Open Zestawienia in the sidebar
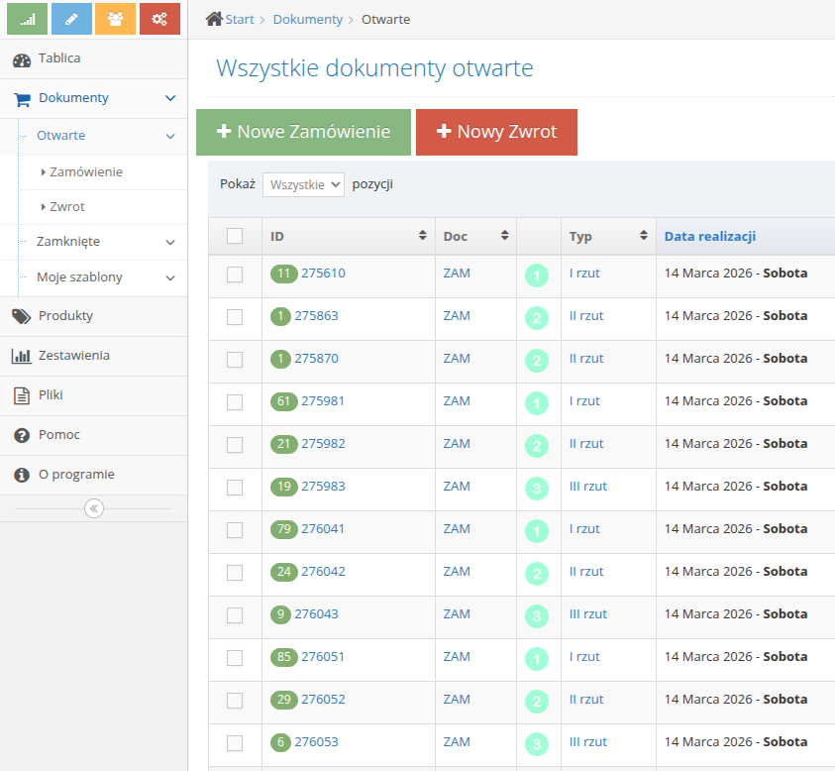 tap(73, 356)
